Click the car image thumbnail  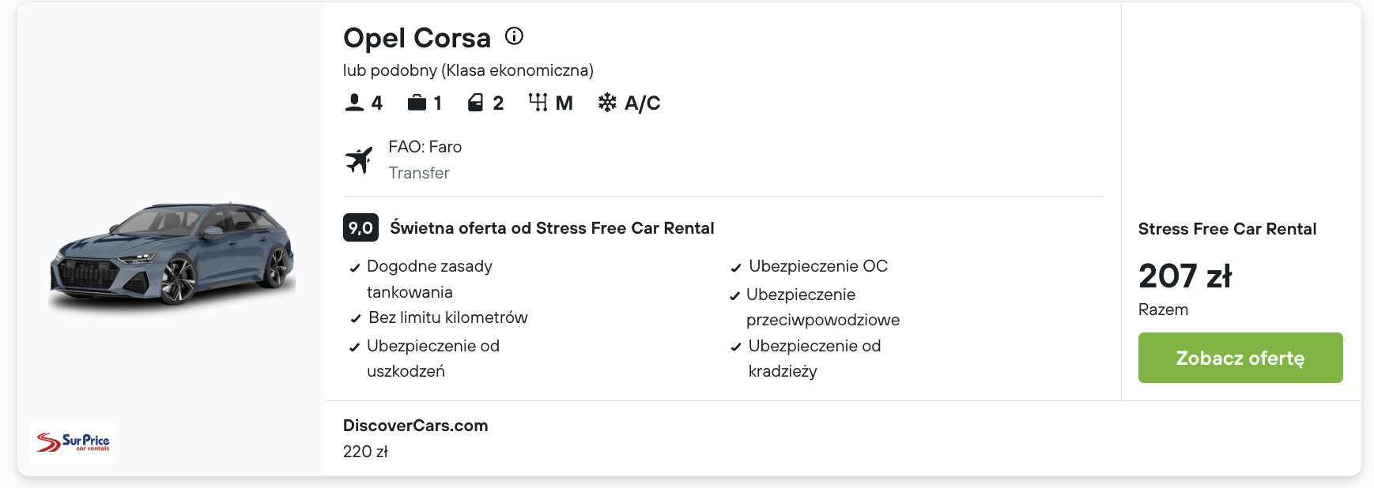[x=172, y=253]
